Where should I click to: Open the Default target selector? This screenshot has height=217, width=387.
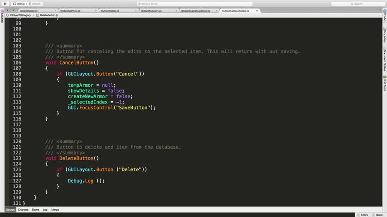point(35,4)
